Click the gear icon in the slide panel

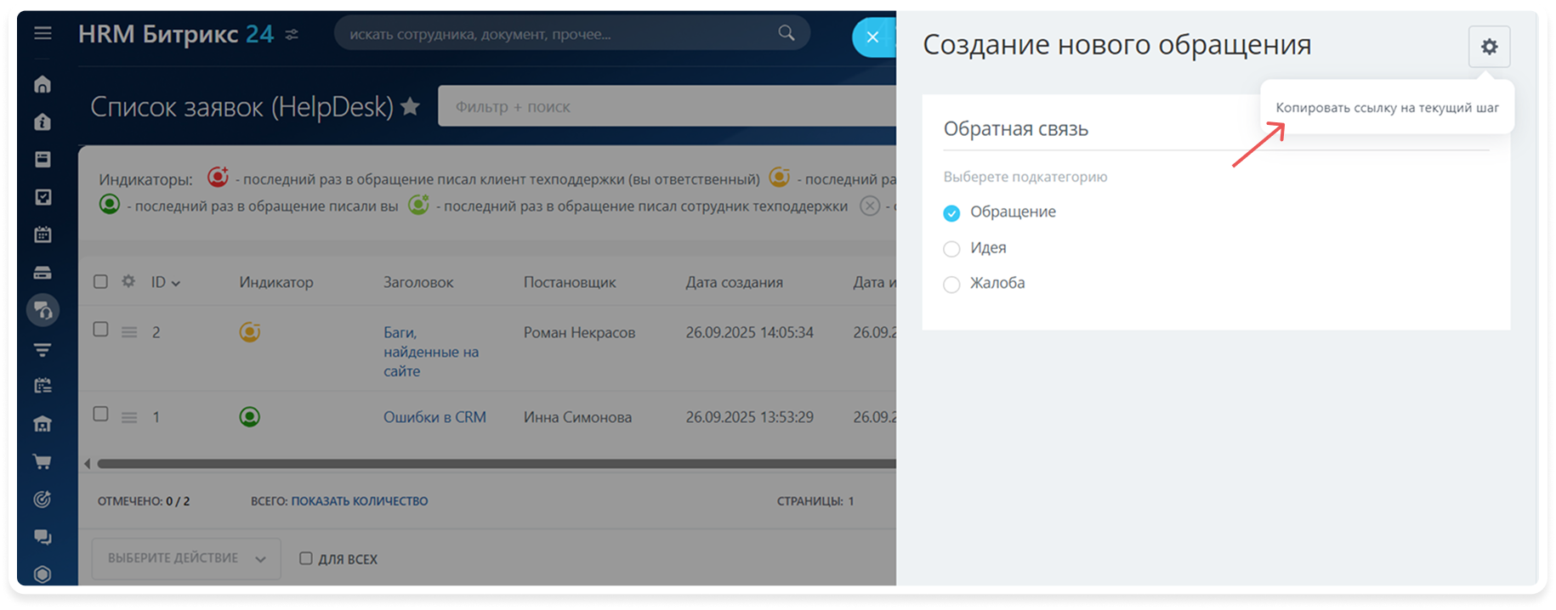point(1489,47)
